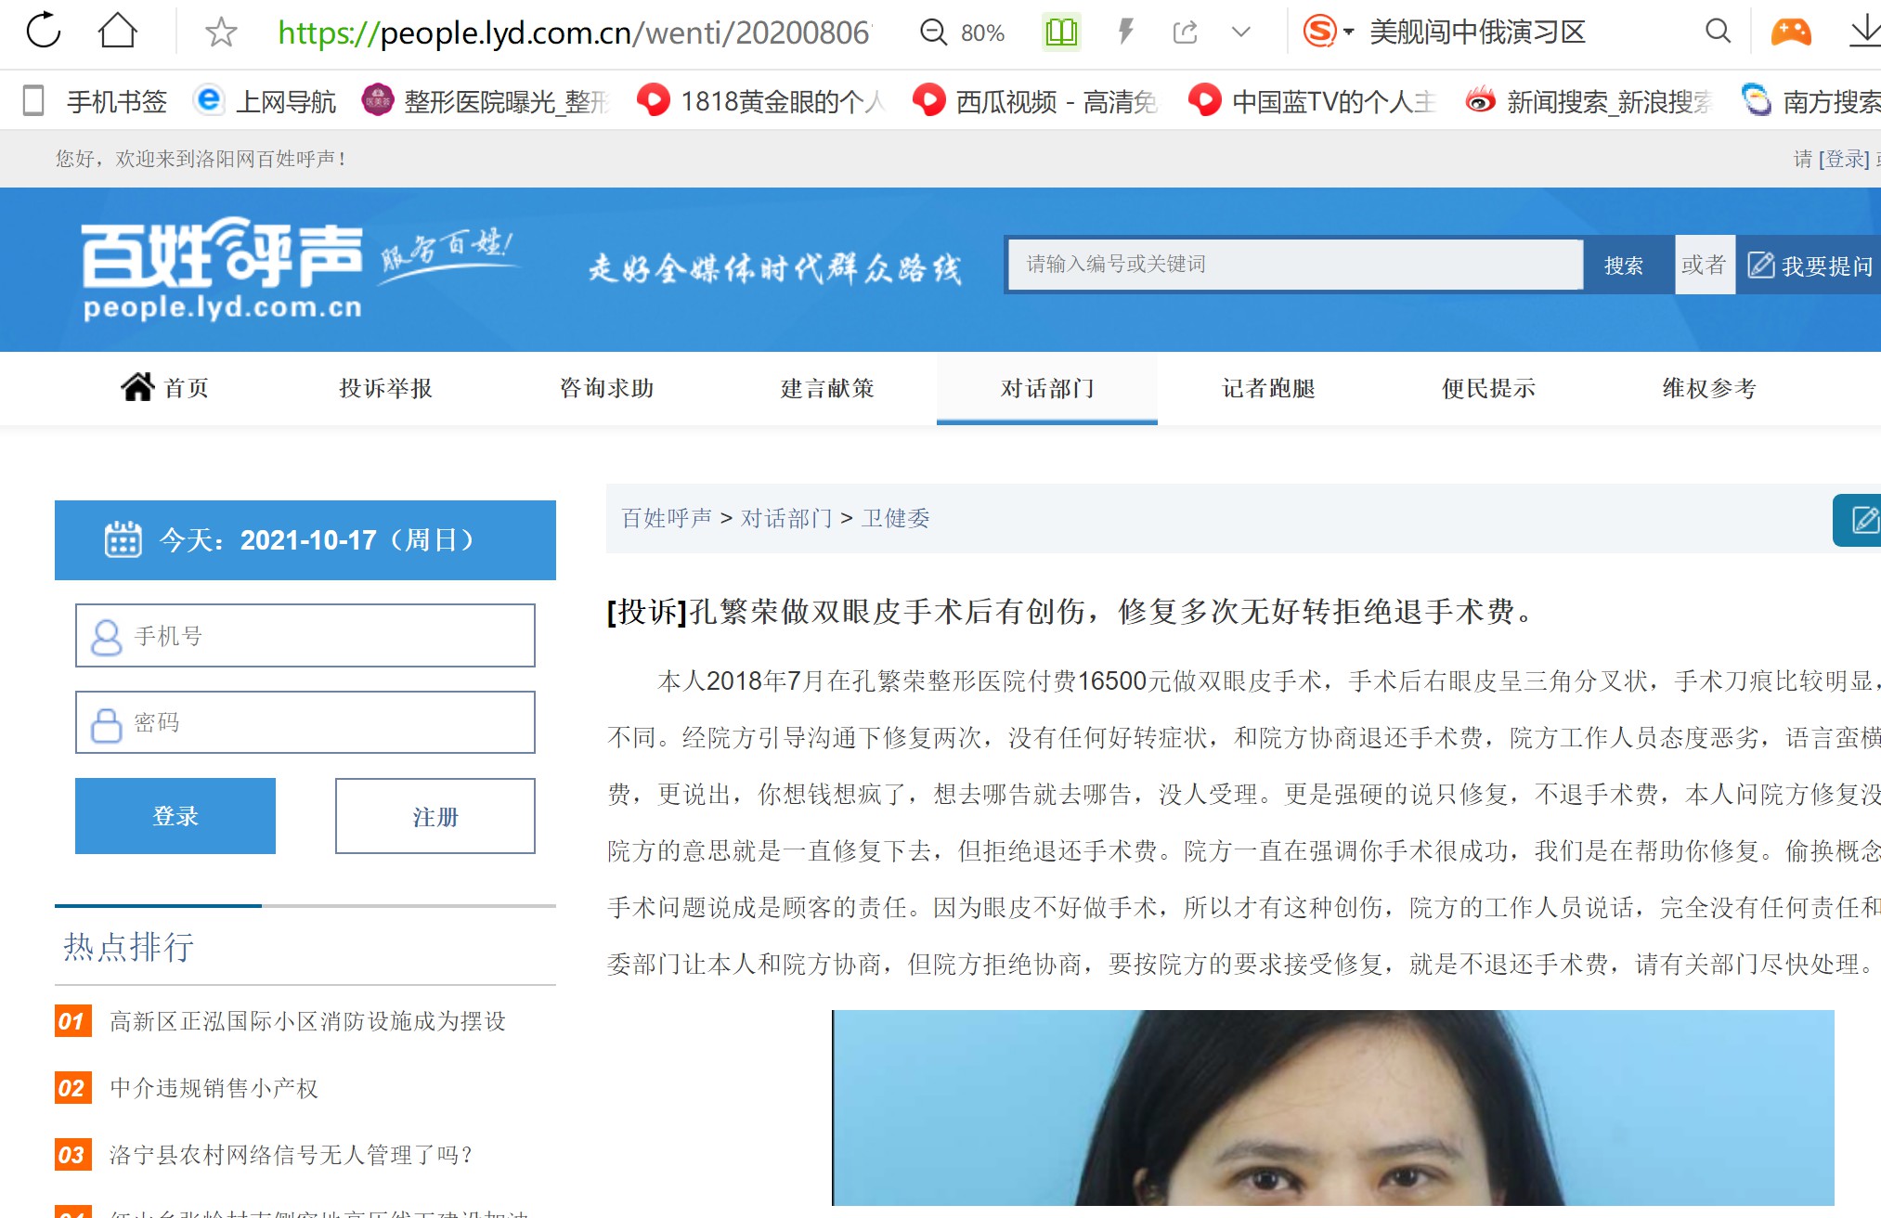Open 投诉举报 navigation tab
Viewport: 1881px width, 1218px height.
click(385, 388)
